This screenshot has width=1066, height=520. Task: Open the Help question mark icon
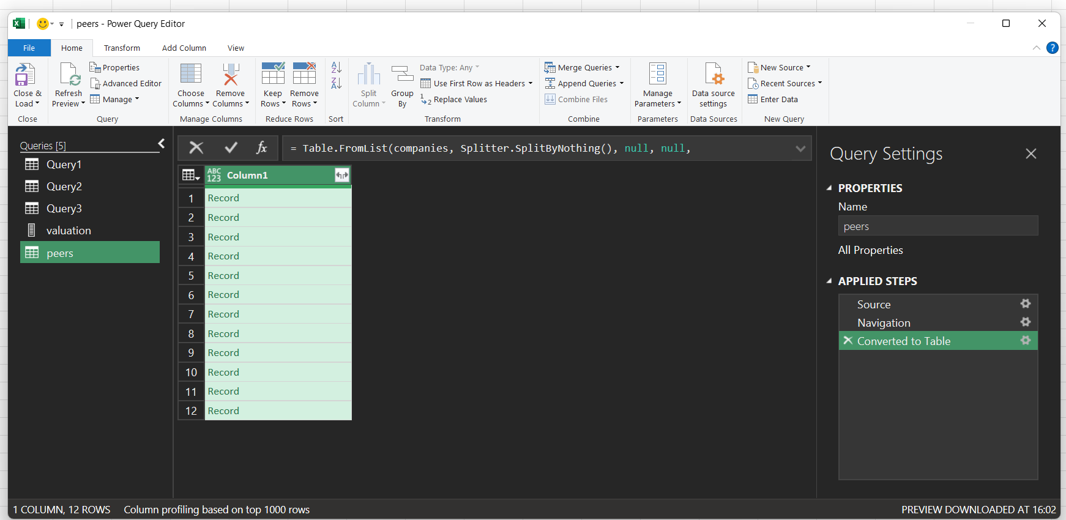(x=1053, y=48)
